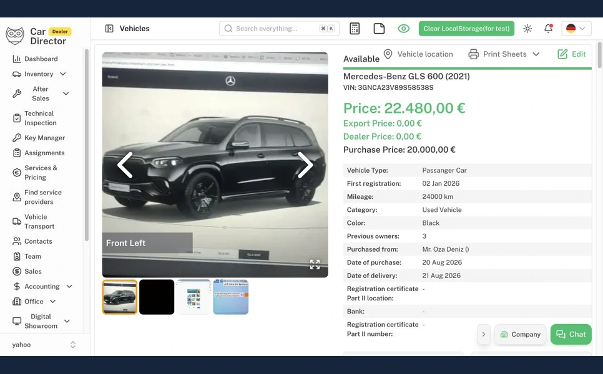Click the Key Manager key icon
603x374 pixels.
[17, 138]
